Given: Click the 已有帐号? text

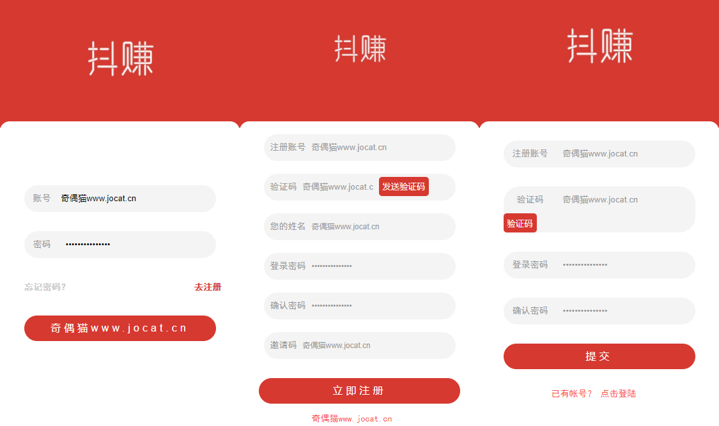Looking at the screenshot, I should click(572, 393).
